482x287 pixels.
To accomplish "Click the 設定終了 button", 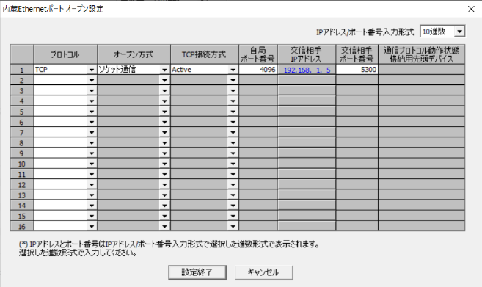I will point(197,272).
